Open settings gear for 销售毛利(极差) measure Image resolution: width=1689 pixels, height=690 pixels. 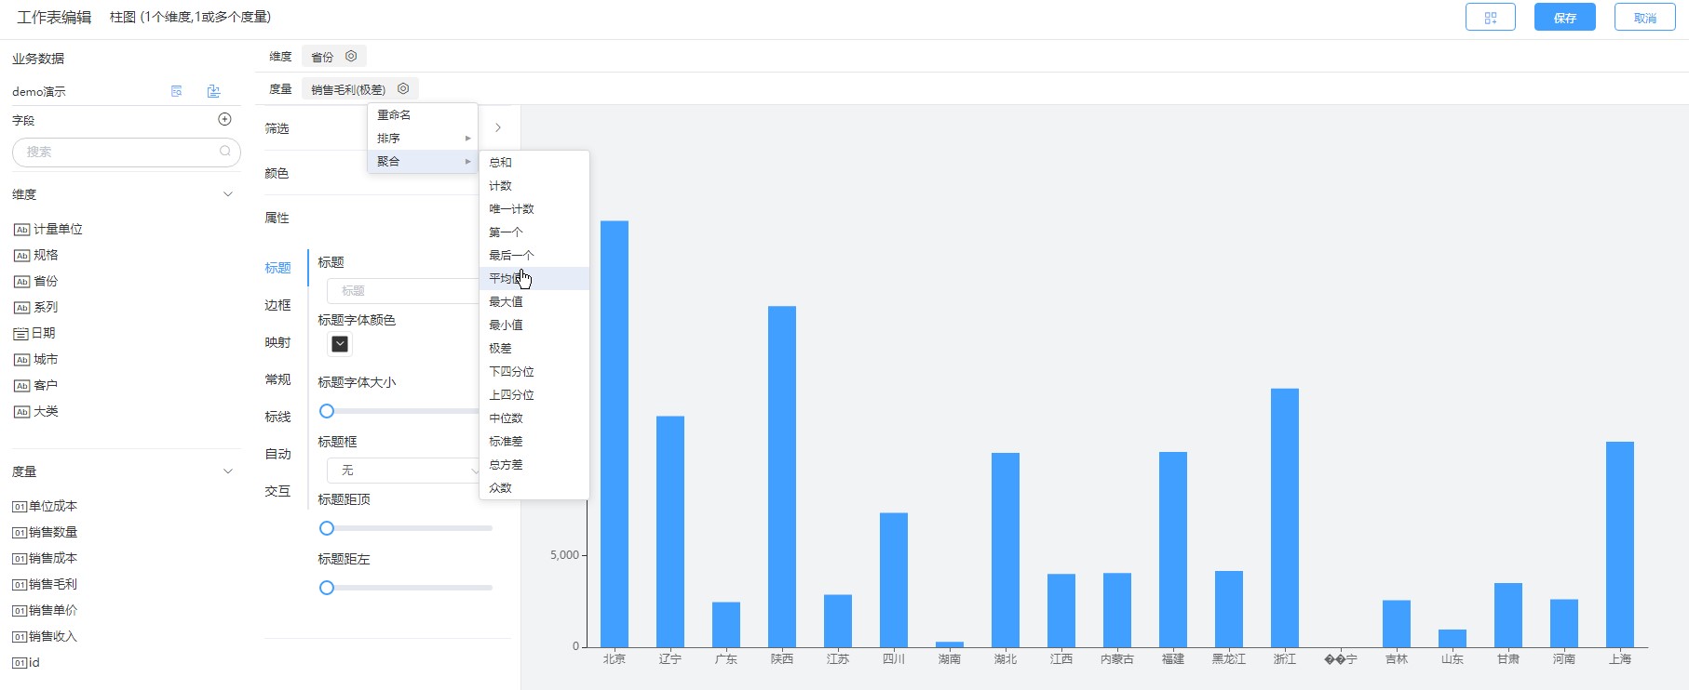click(x=403, y=89)
